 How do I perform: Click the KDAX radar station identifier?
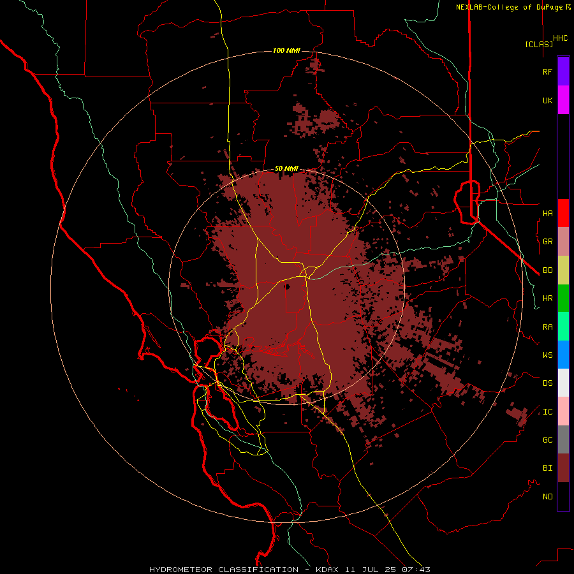pyautogui.click(x=327, y=570)
